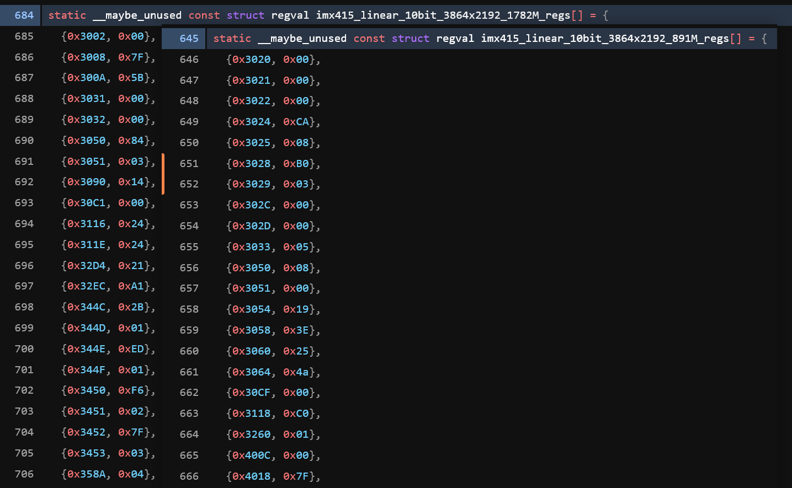The image size is (792, 488).
Task: Click the entry {0x3050, 0x08}
Action: click(x=273, y=268)
